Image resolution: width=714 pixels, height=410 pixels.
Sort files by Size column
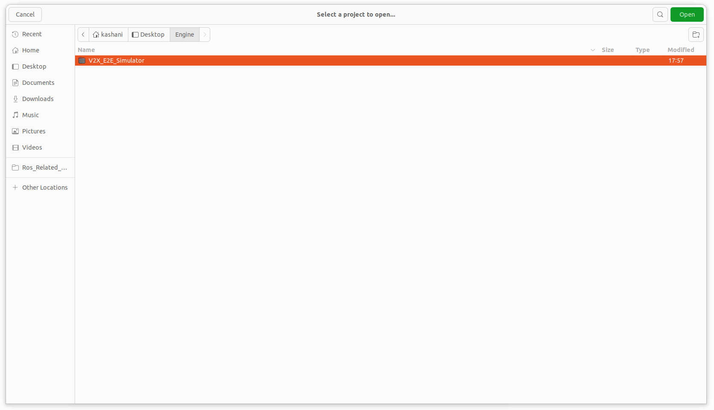[x=607, y=50]
